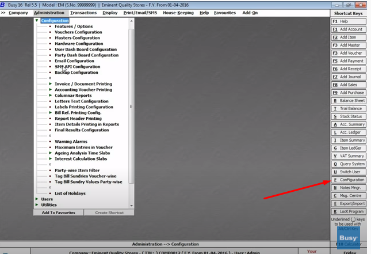Select Final Results Configuration

[82, 130]
